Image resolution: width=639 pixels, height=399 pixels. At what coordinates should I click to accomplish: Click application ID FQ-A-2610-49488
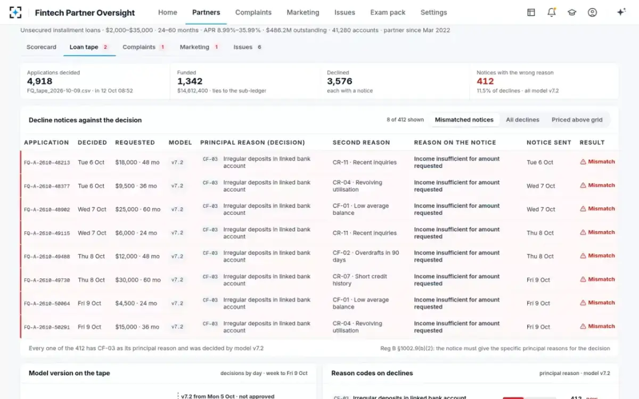47,256
